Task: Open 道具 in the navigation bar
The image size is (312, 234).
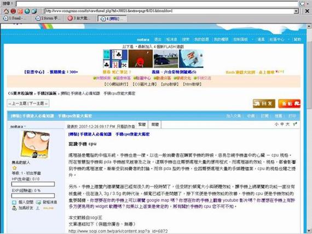Action: point(261,39)
